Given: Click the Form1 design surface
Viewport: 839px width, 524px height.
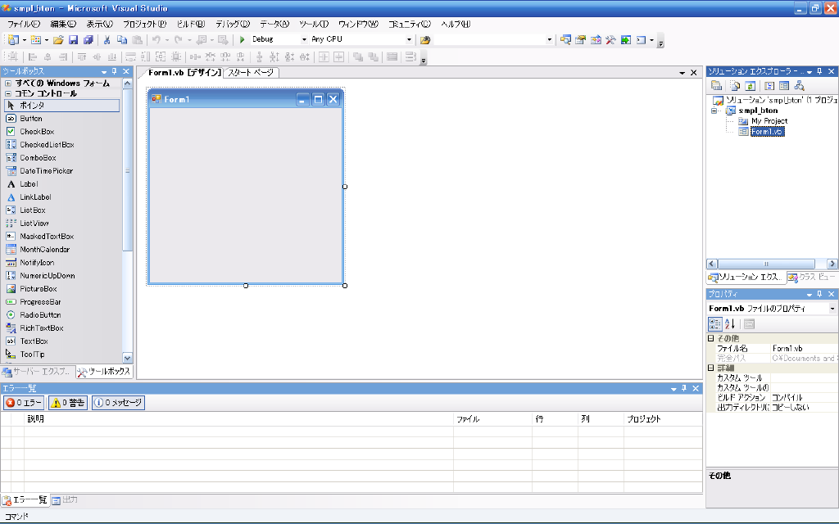Looking at the screenshot, I should (x=246, y=195).
